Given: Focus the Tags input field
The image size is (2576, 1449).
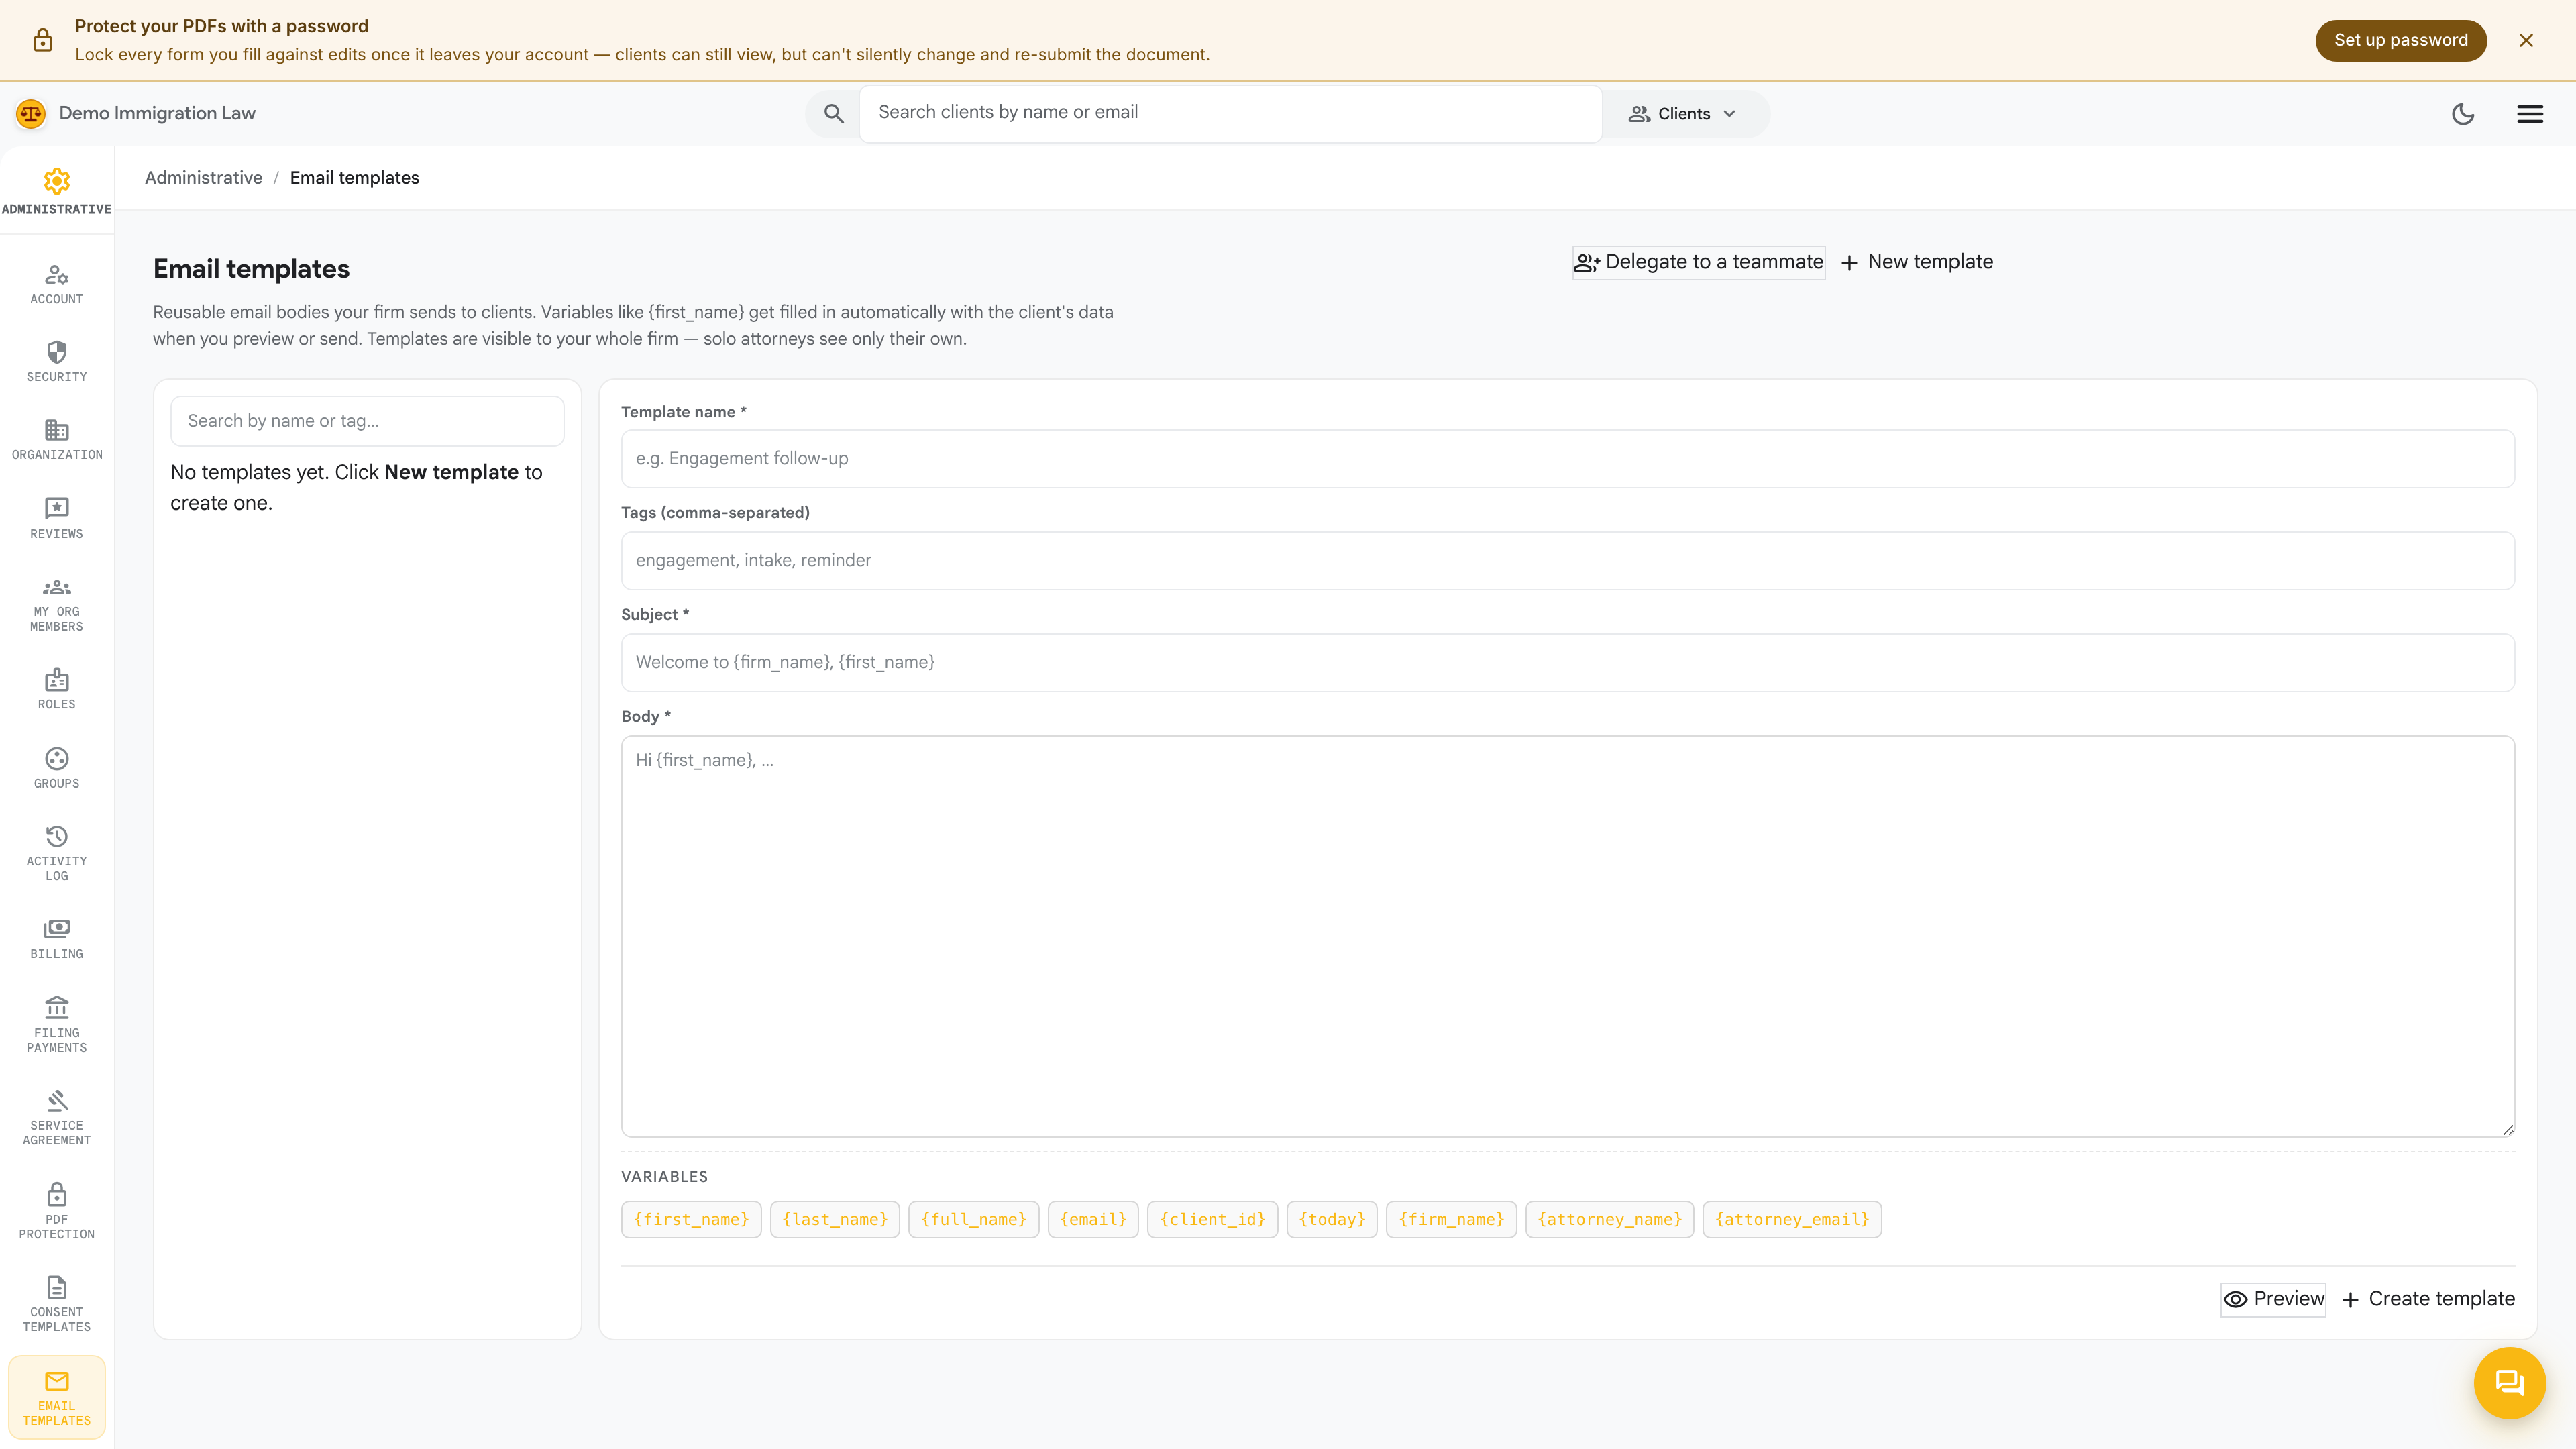Looking at the screenshot, I should pos(1567,561).
